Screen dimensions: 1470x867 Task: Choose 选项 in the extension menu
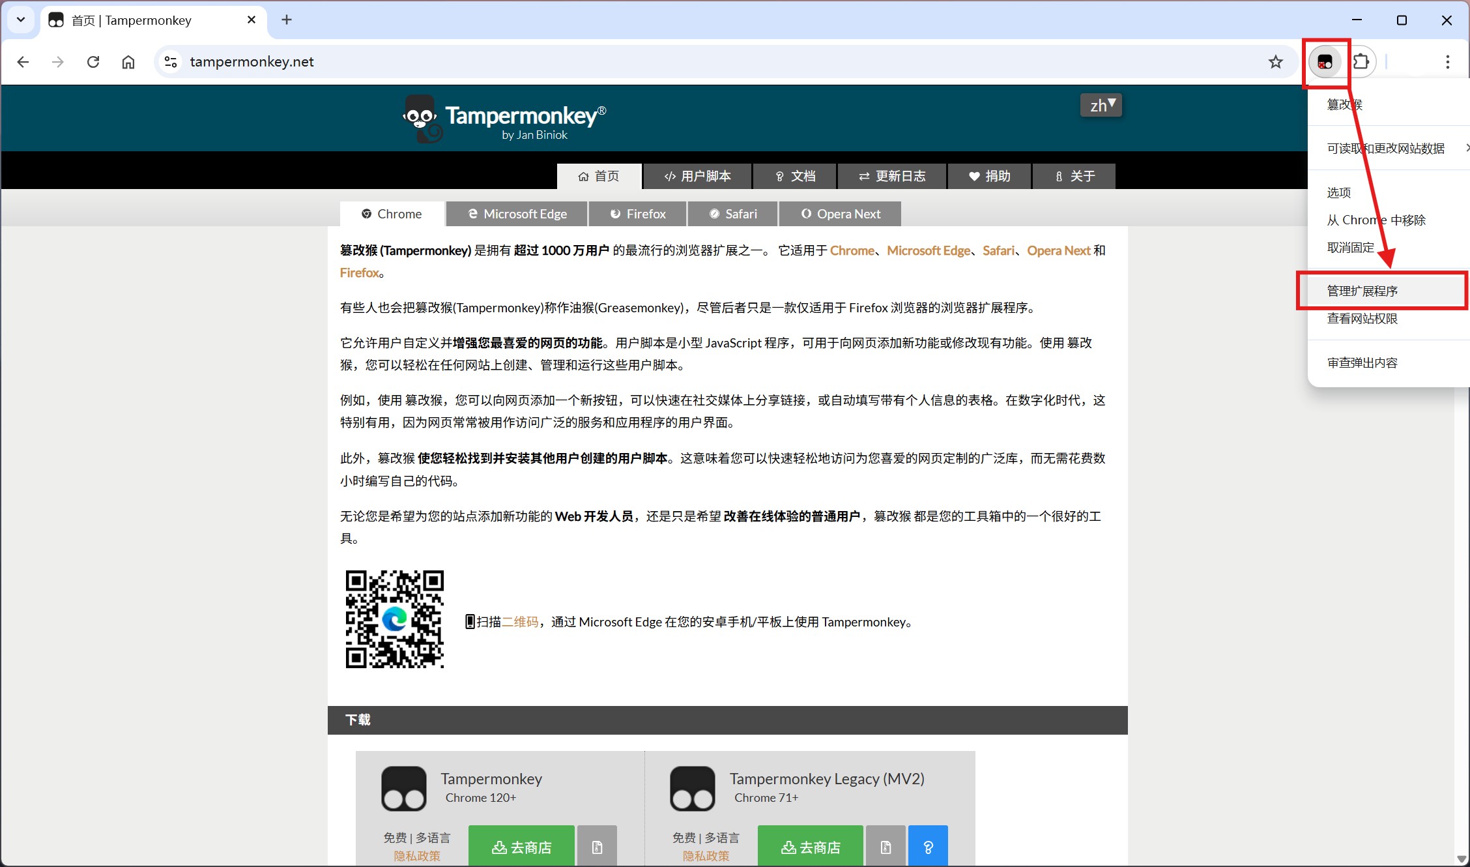1389,193
